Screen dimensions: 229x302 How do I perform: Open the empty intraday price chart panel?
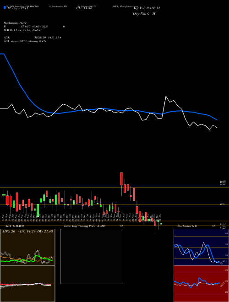point(92,256)
